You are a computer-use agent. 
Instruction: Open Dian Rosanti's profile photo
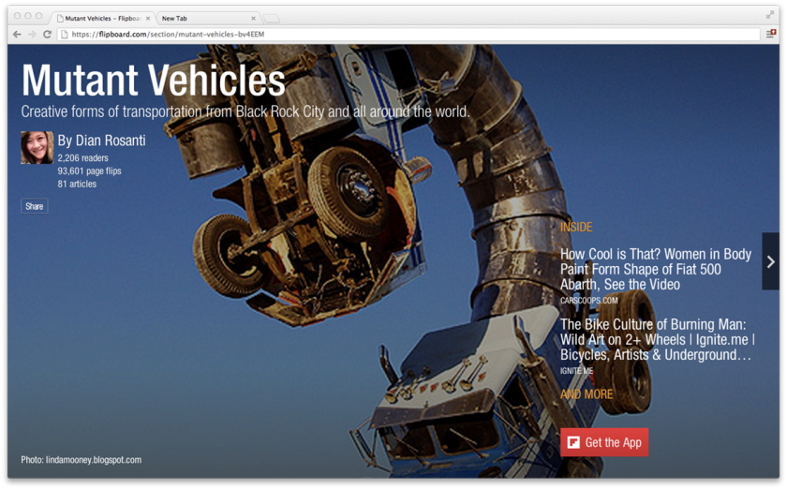37,148
